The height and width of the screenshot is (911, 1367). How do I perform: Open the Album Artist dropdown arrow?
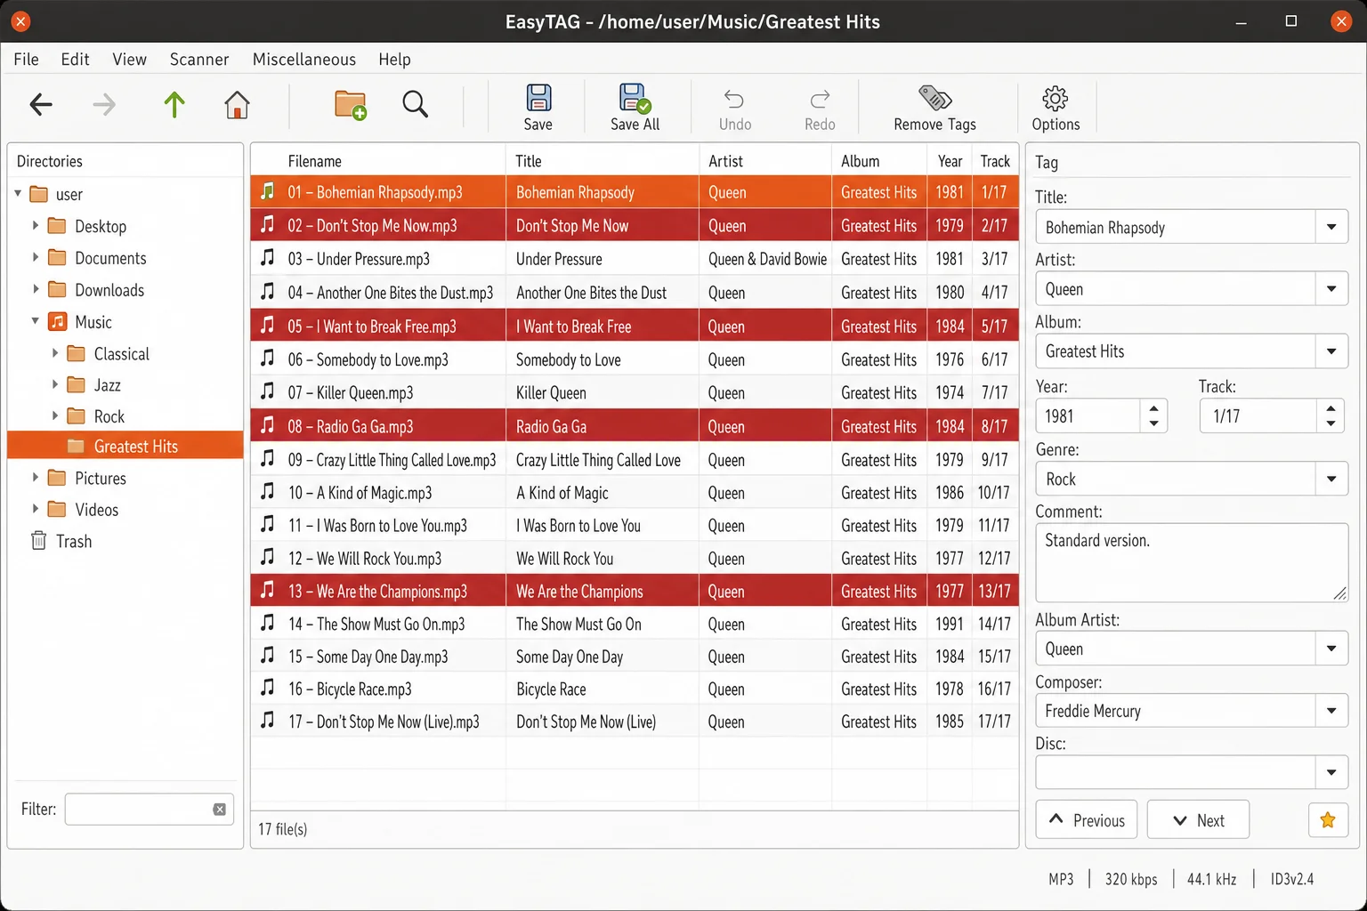click(x=1331, y=649)
